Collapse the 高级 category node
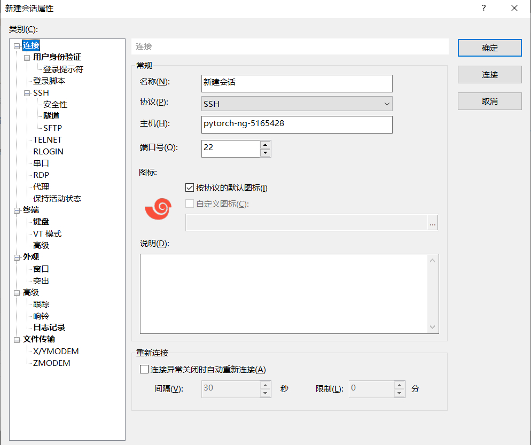Image resolution: width=531 pixels, height=445 pixels. pyautogui.click(x=17, y=293)
